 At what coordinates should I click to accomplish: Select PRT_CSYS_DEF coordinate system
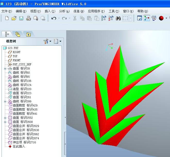[x=20, y=64]
